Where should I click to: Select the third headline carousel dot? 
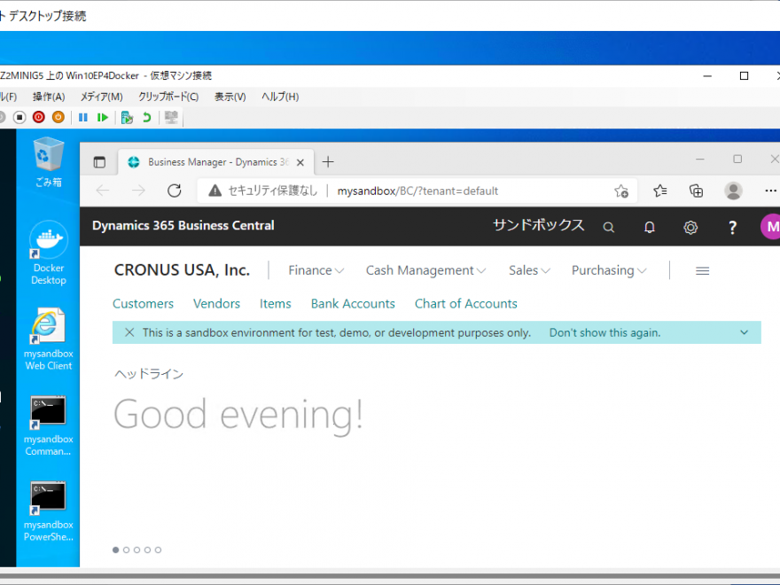point(136,550)
